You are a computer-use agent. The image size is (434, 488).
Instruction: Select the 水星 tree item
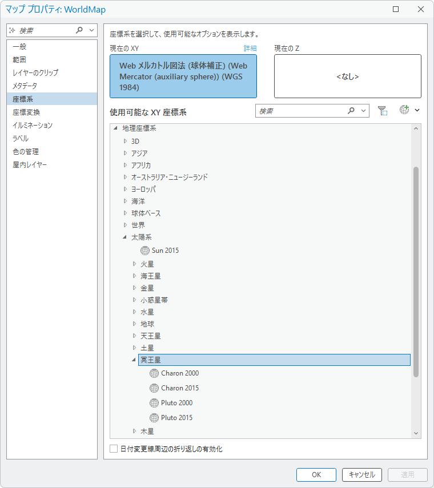click(x=147, y=312)
